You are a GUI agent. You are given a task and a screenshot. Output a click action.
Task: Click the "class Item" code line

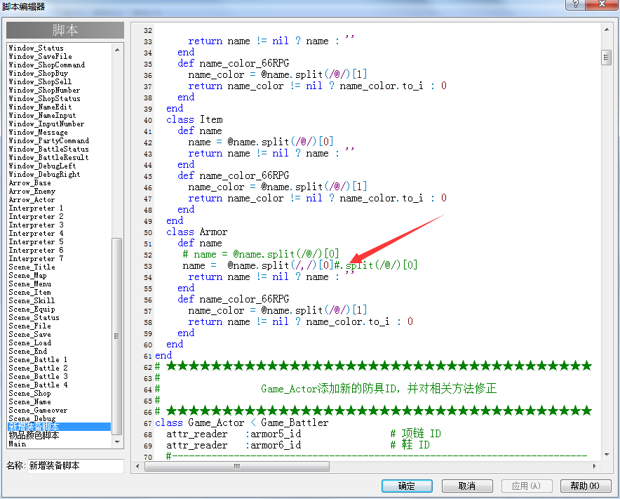[x=194, y=119]
